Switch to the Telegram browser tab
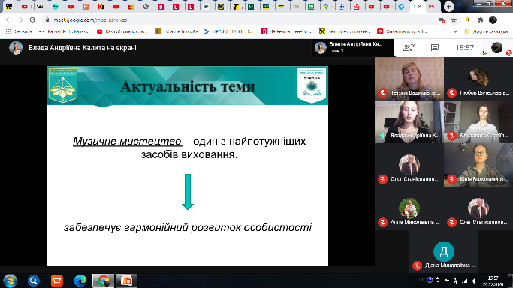The width and height of the screenshot is (513, 288). (x=401, y=7)
